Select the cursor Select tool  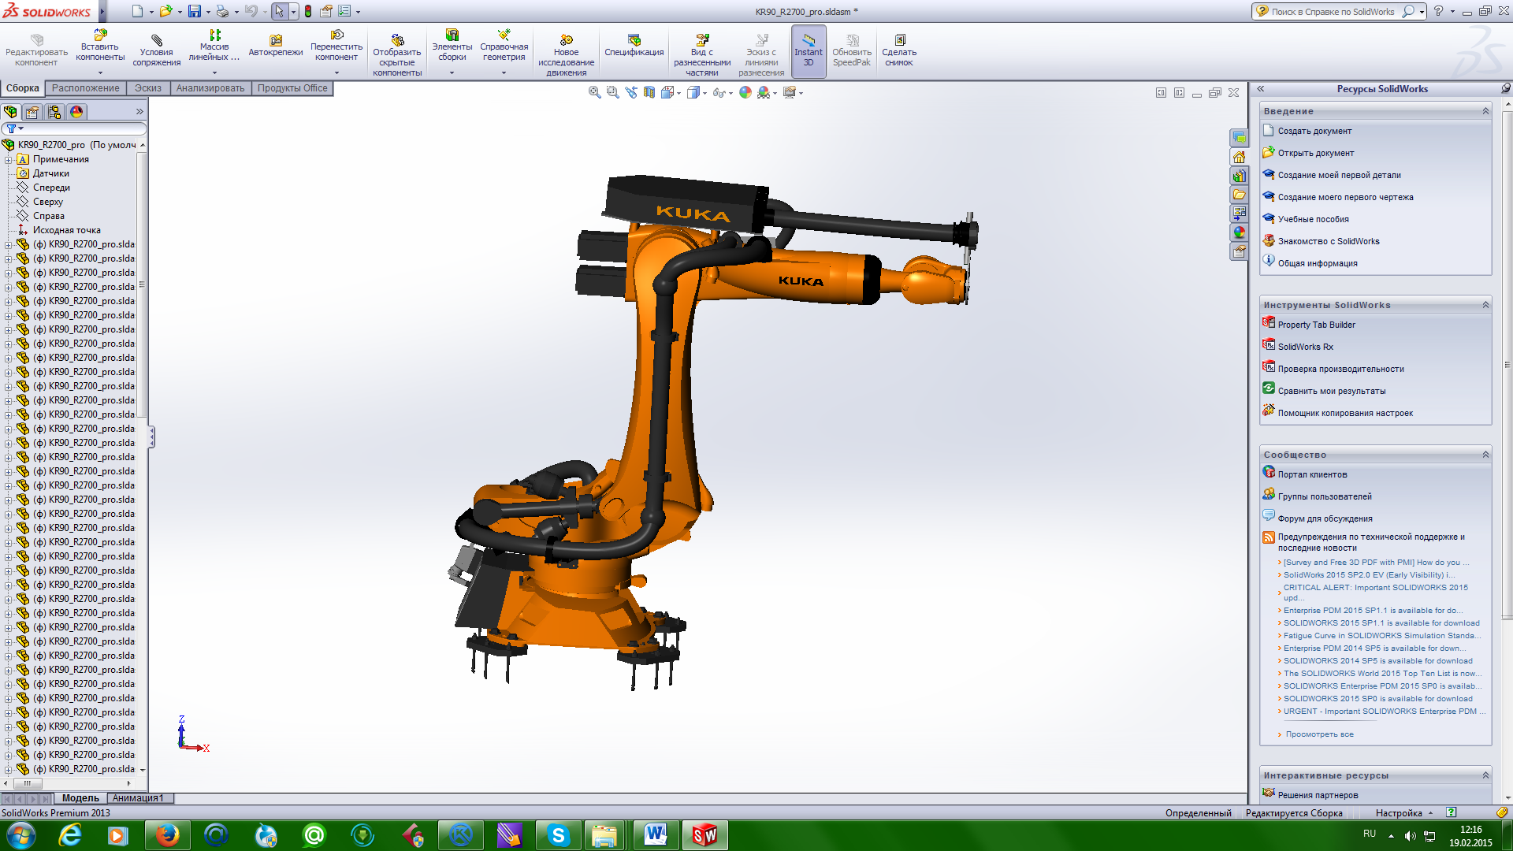coord(279,11)
